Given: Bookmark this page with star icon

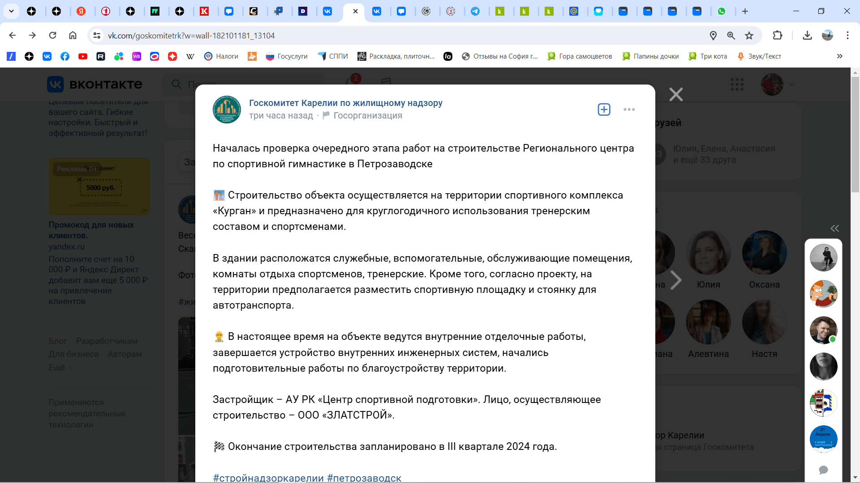Looking at the screenshot, I should tap(749, 35).
